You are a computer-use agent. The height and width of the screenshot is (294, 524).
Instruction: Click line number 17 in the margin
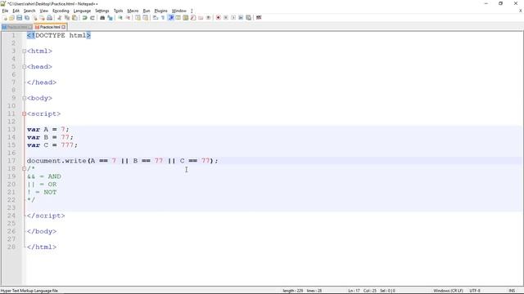click(x=11, y=161)
